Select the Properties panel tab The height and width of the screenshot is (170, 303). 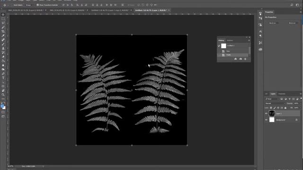269,12
